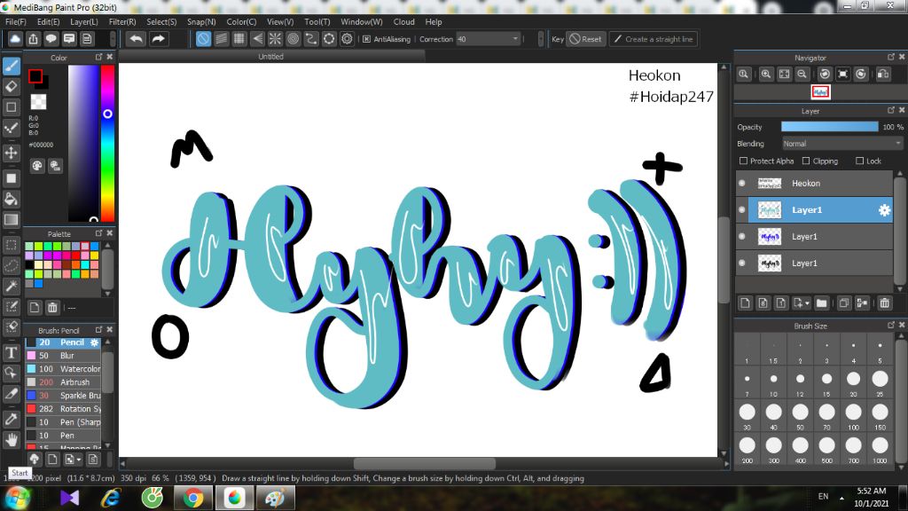This screenshot has width=908, height=511.
Task: Click the Add Layer icon in the Layer panel
Action: click(x=746, y=303)
